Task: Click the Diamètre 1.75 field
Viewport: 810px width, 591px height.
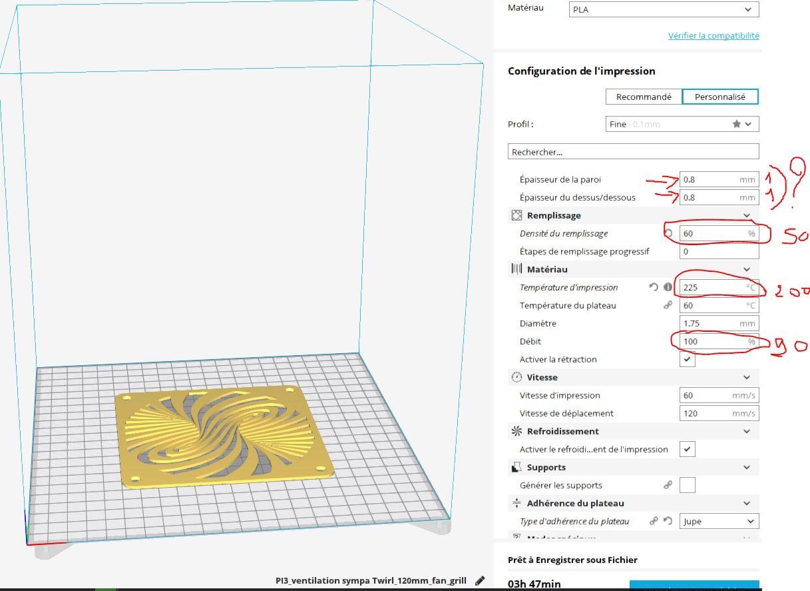Action: tap(719, 323)
